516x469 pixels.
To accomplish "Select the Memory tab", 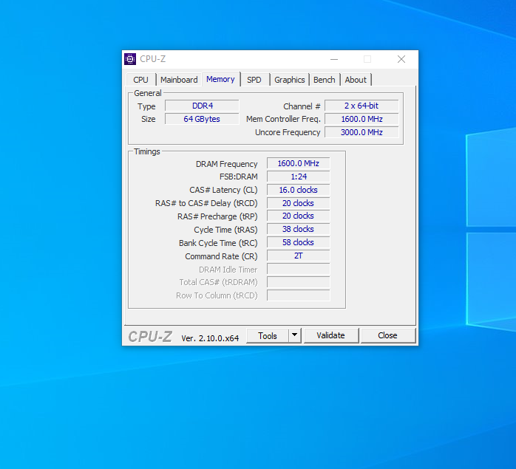I will coord(220,79).
